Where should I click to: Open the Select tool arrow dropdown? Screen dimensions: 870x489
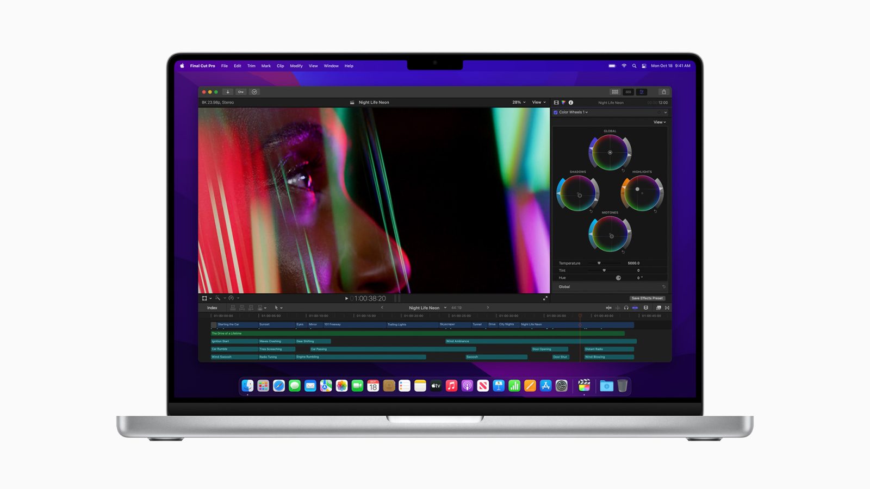coord(278,308)
